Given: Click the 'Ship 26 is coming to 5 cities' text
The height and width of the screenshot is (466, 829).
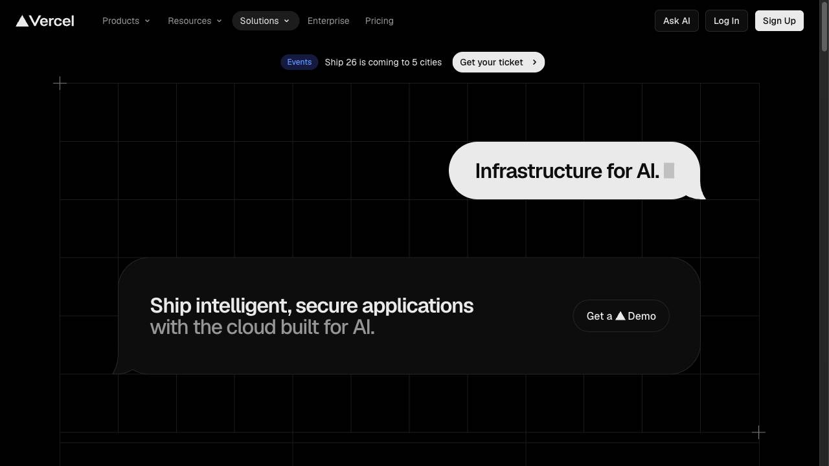Looking at the screenshot, I should pos(383,62).
